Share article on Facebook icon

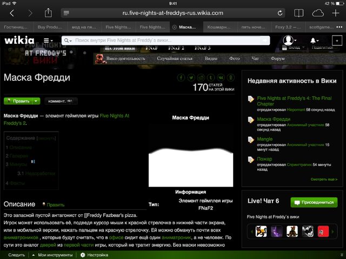coord(181,78)
